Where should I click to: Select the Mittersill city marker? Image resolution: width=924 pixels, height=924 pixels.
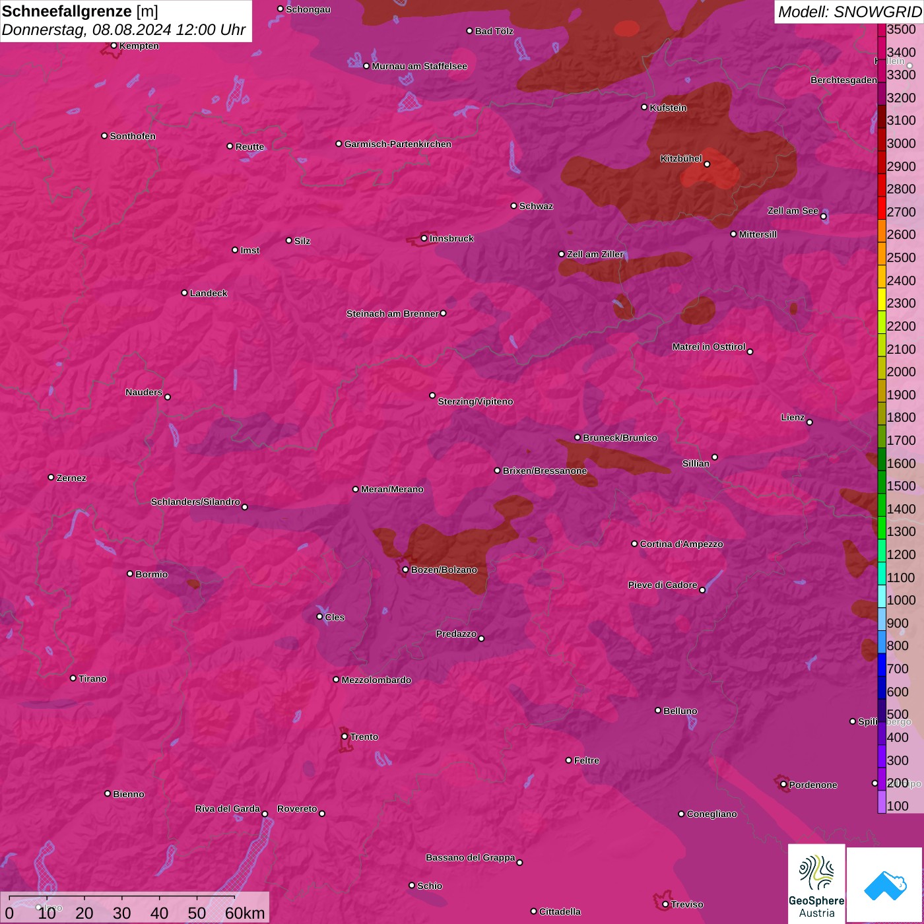[733, 234]
